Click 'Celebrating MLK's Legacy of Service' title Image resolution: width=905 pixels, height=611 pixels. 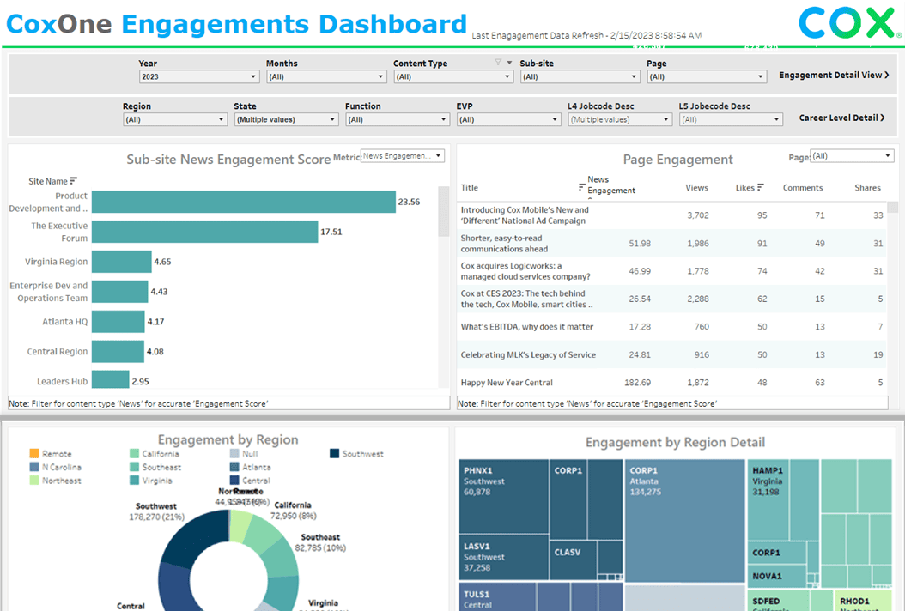point(528,354)
